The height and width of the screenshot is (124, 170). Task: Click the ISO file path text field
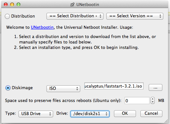[x=114, y=86]
